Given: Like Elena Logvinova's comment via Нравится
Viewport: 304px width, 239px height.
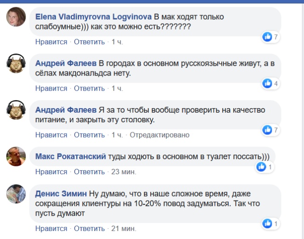Looking at the screenshot, I should click(51, 42).
